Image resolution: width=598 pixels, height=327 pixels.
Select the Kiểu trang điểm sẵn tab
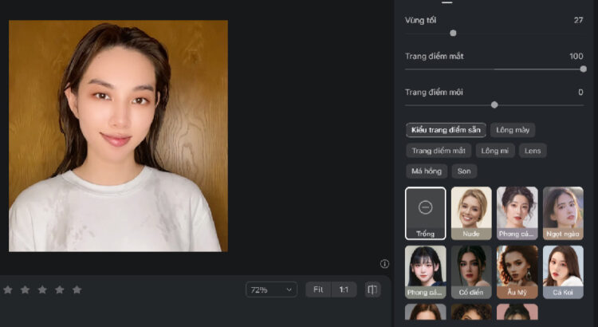tap(446, 129)
